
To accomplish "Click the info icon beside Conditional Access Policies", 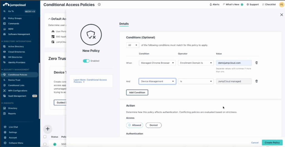I will (x=99, y=4).
